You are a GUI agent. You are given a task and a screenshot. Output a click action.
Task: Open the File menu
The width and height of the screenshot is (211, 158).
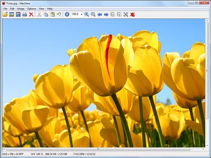click(5, 8)
